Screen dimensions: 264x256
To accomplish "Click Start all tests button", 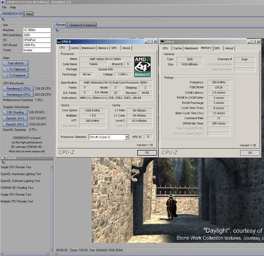I will click(16, 63).
